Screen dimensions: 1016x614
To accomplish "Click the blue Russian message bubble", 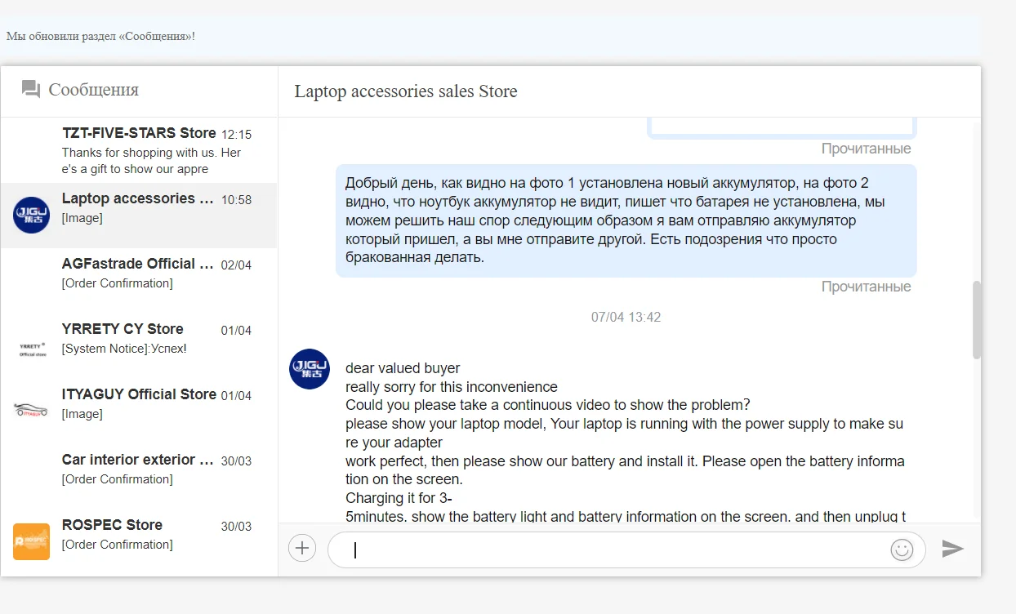I will coord(626,220).
